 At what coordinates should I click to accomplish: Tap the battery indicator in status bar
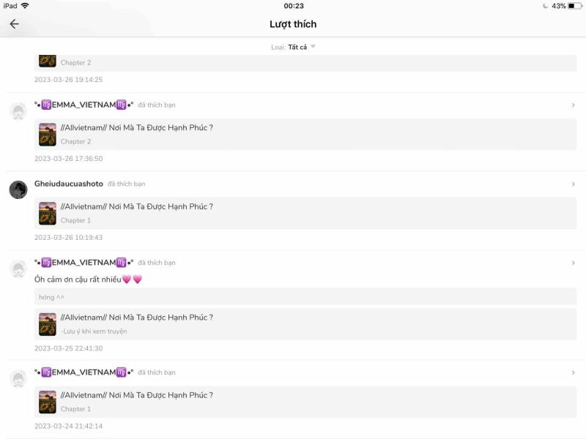click(574, 6)
